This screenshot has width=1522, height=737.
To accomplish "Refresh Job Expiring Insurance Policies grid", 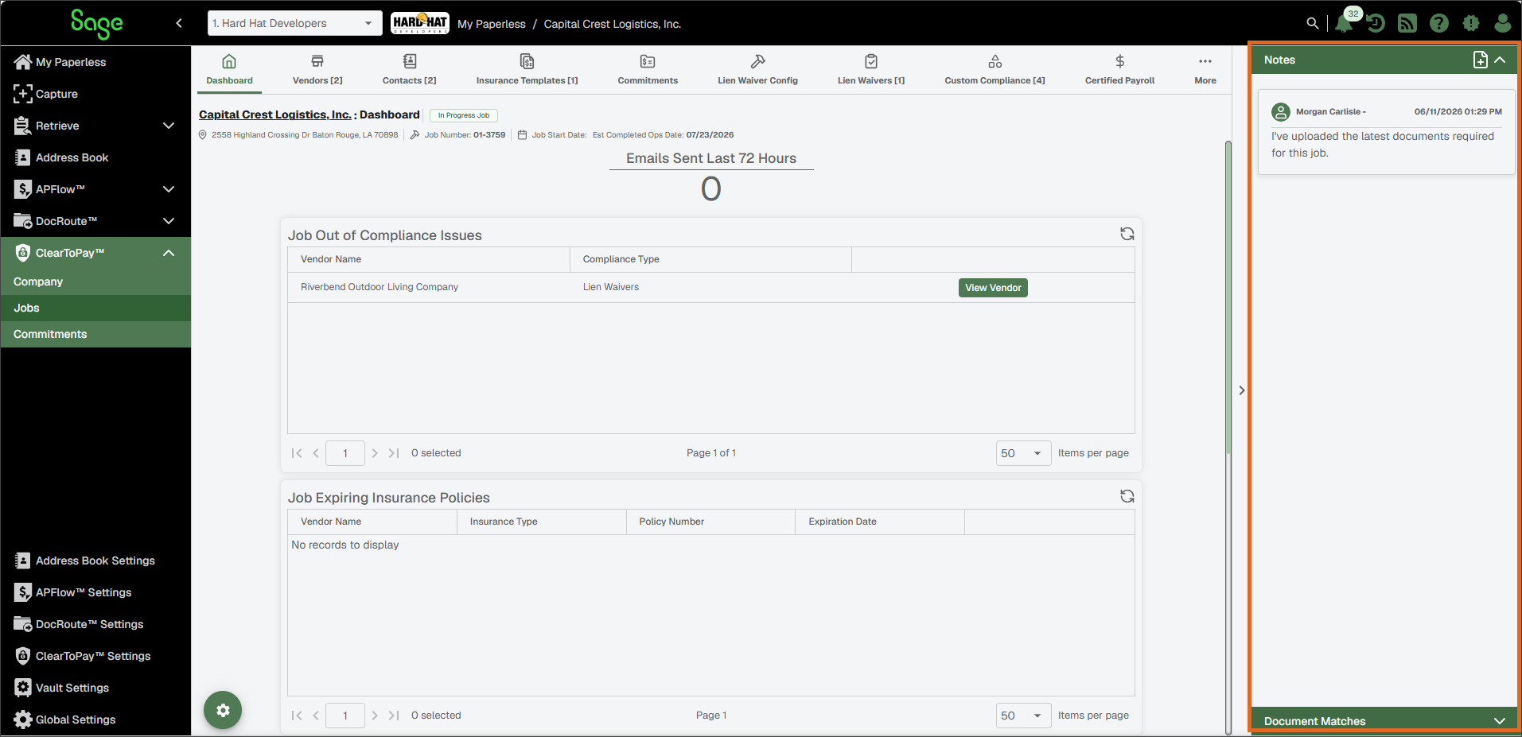I will (1127, 496).
